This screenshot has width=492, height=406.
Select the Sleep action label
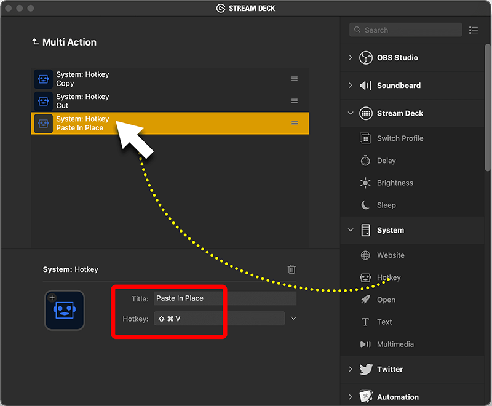386,205
